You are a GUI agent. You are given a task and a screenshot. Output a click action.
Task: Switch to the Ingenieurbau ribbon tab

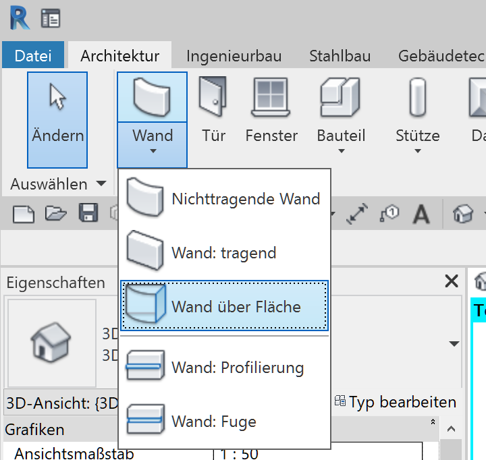pos(234,56)
